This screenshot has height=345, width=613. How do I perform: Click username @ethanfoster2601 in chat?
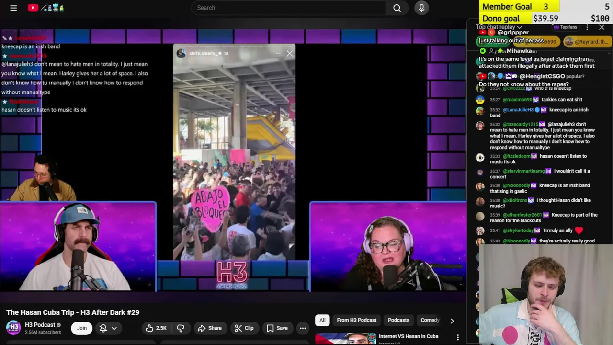[x=522, y=215]
